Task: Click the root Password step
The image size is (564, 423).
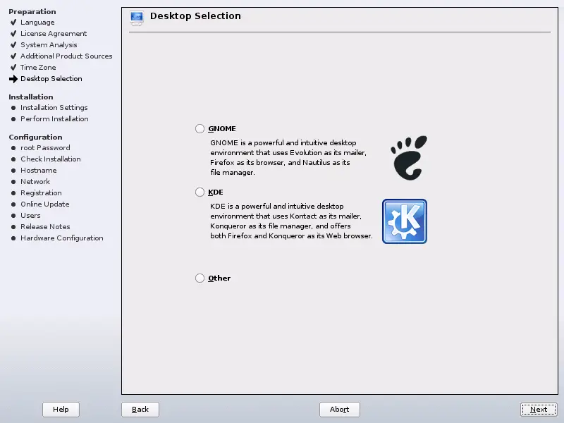Action: click(x=45, y=148)
